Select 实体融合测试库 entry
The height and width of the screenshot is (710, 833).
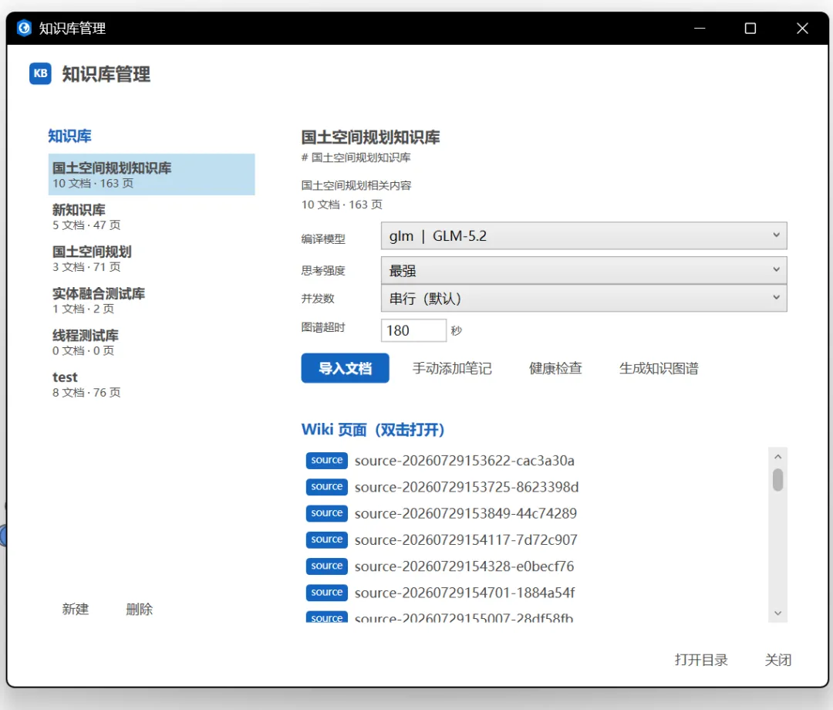tap(151, 300)
